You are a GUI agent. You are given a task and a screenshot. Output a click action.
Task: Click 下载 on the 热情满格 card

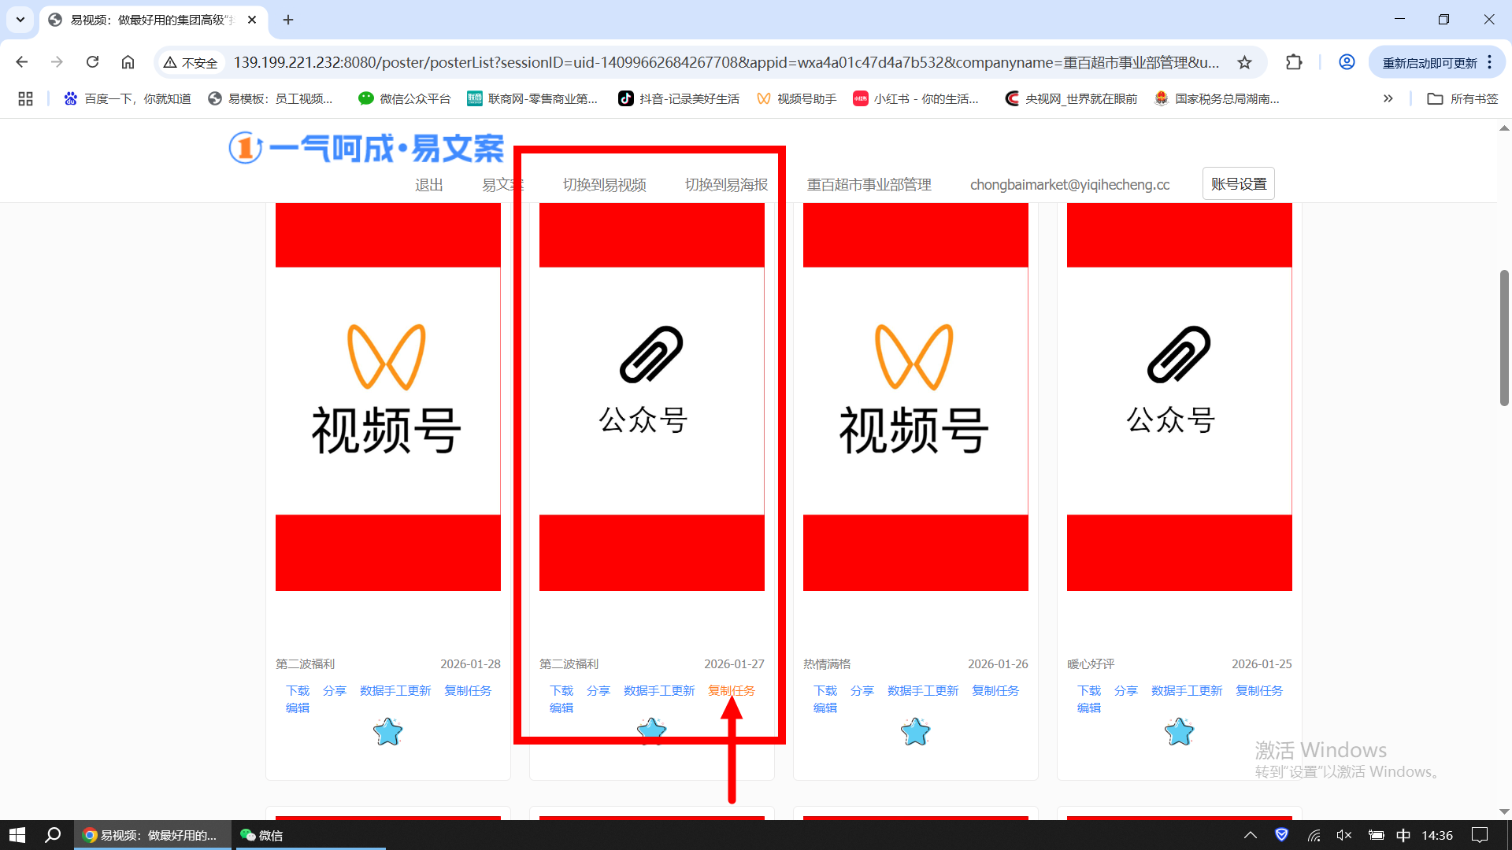[x=825, y=690]
